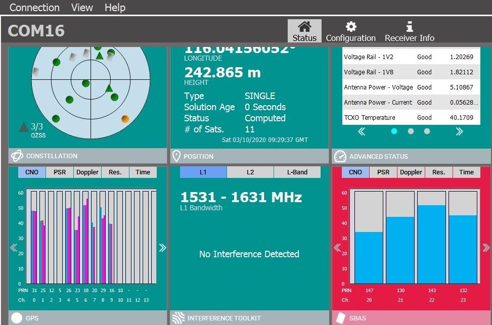Select third page dot in Advanced Status

coord(427,131)
